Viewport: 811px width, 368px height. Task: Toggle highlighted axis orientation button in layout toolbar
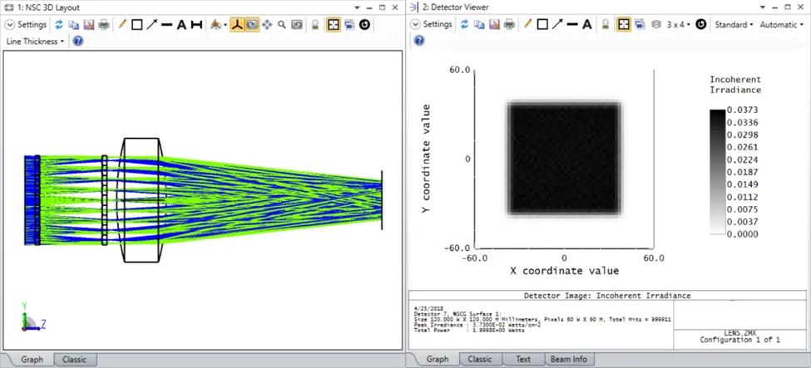pyautogui.click(x=237, y=25)
